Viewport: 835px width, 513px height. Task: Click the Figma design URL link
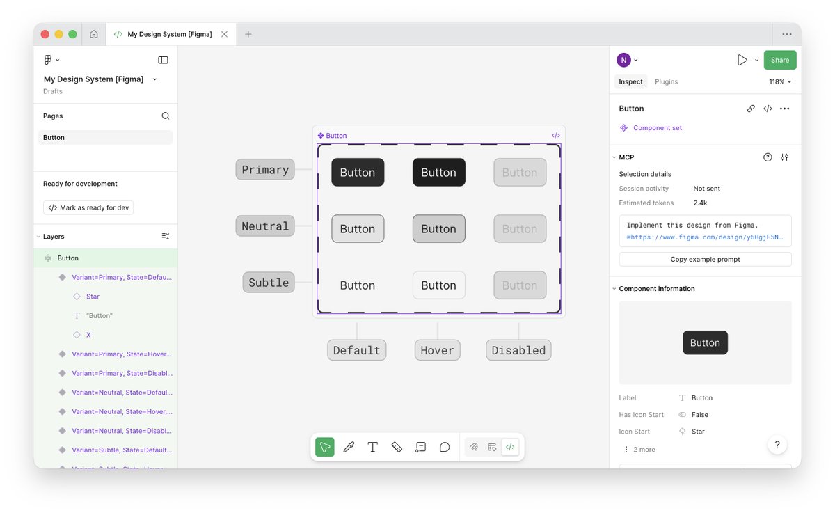(x=705, y=237)
